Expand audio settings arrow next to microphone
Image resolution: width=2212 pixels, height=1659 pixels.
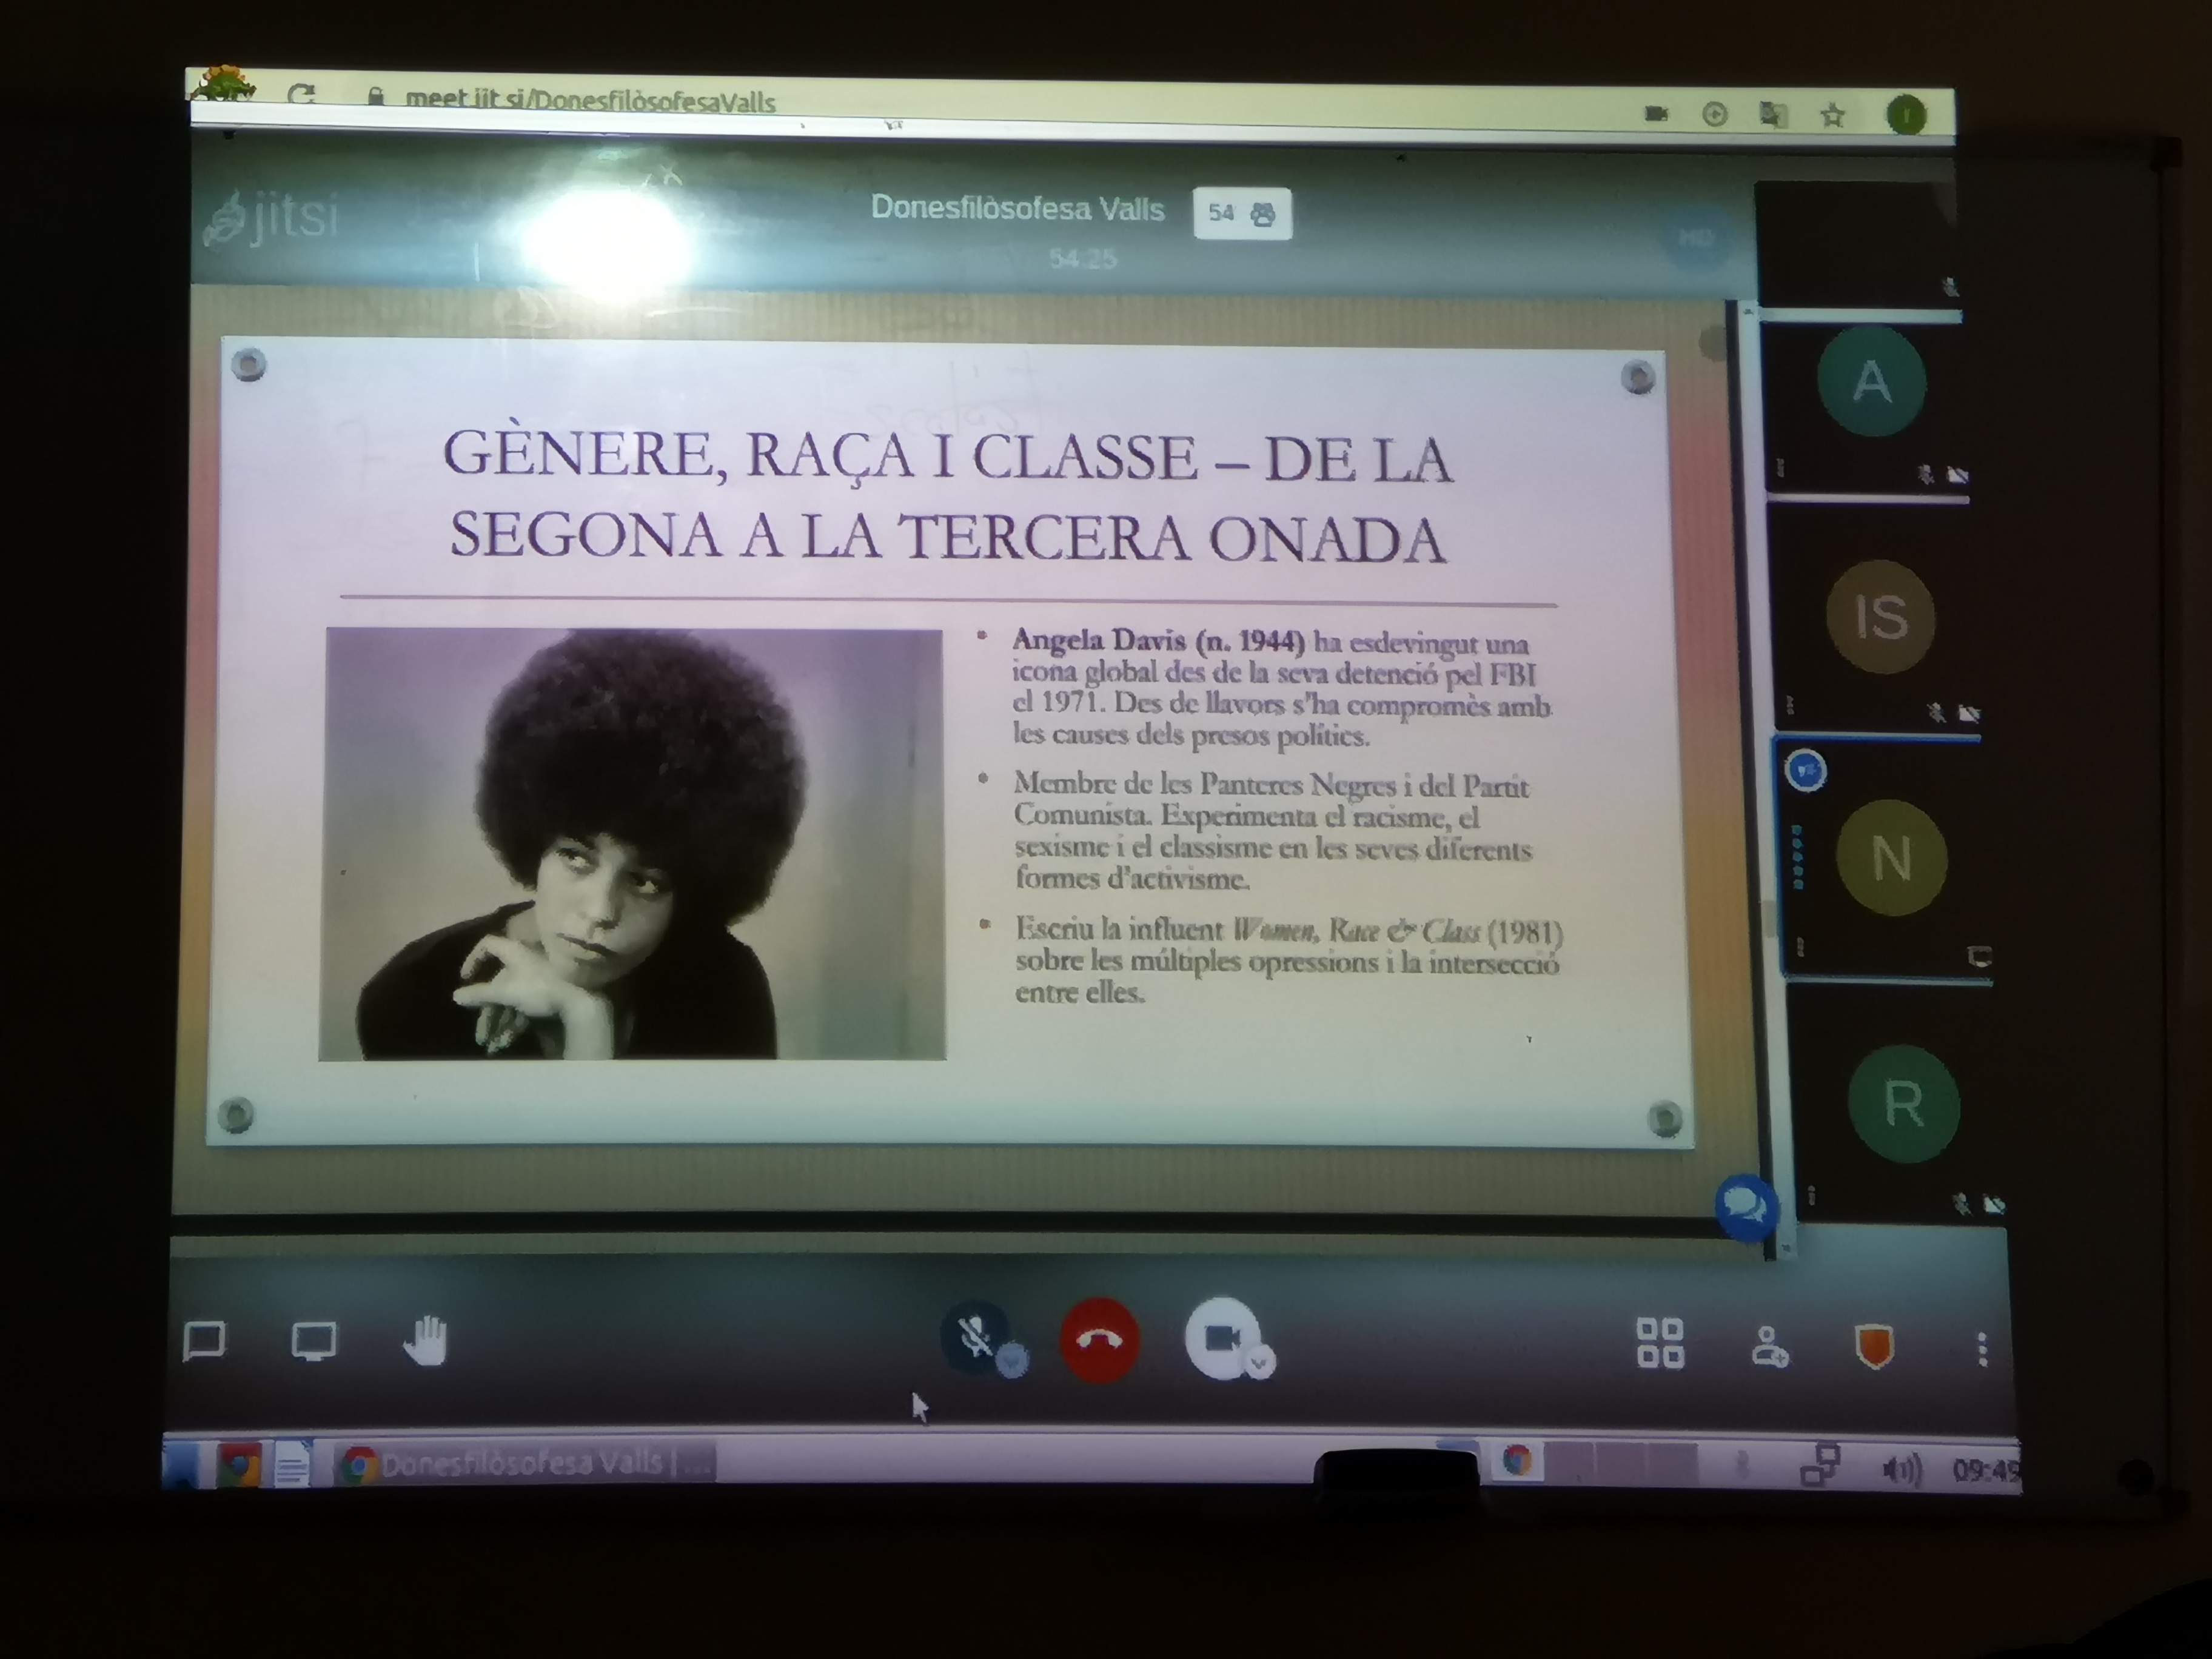1013,1361
